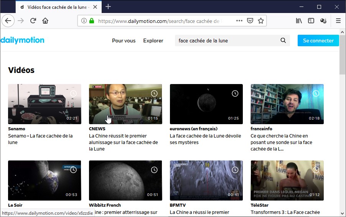Click the Firefox reload page button
The height and width of the screenshot is (217, 346).
pyautogui.click(x=33, y=21)
